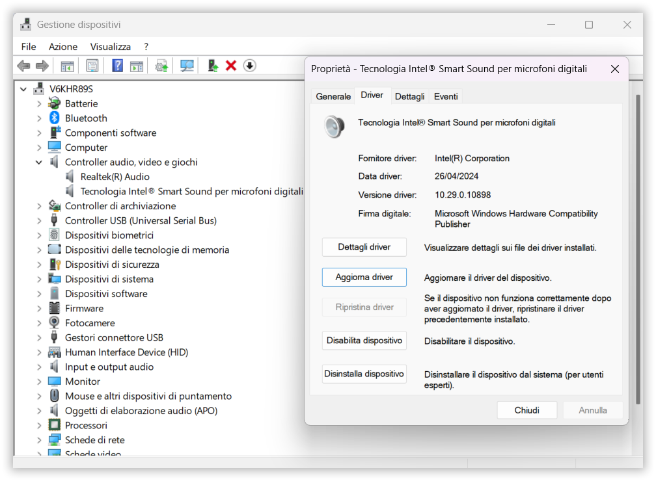Viewport: 656px width, 481px height.
Task: Click the Back arrow toolbar icon
Action: click(23, 66)
